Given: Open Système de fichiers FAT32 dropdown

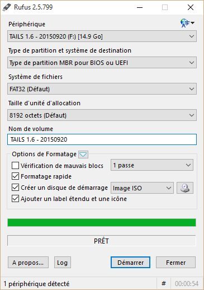Looking at the screenshot, I should (102, 89).
